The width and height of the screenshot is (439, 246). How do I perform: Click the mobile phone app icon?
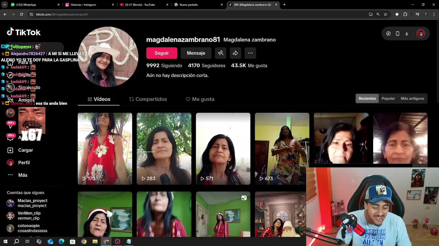(398, 33)
